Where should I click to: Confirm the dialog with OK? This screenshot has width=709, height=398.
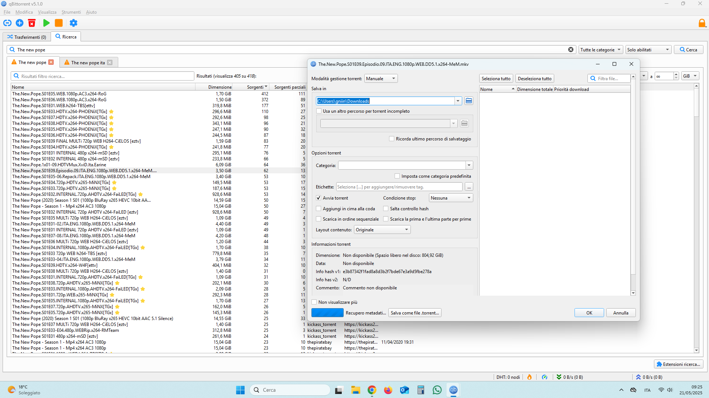point(589,313)
